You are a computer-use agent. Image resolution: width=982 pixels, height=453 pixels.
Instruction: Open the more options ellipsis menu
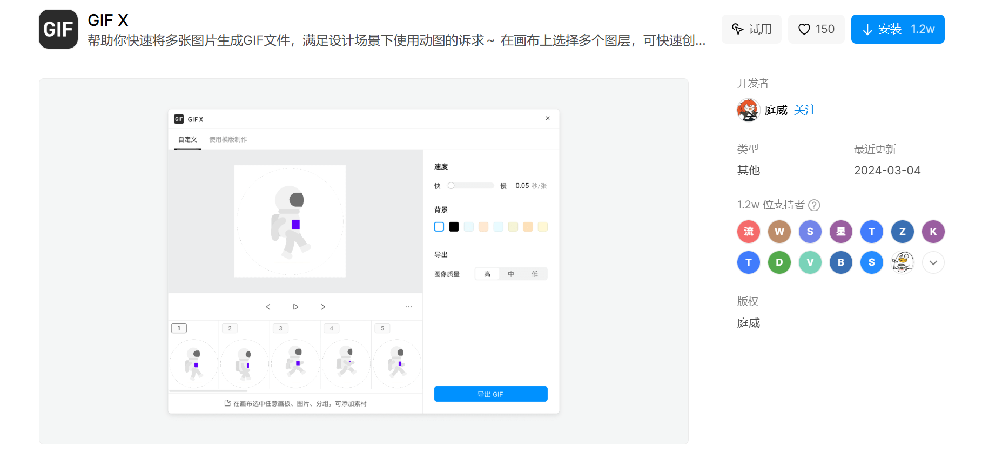pyautogui.click(x=409, y=307)
